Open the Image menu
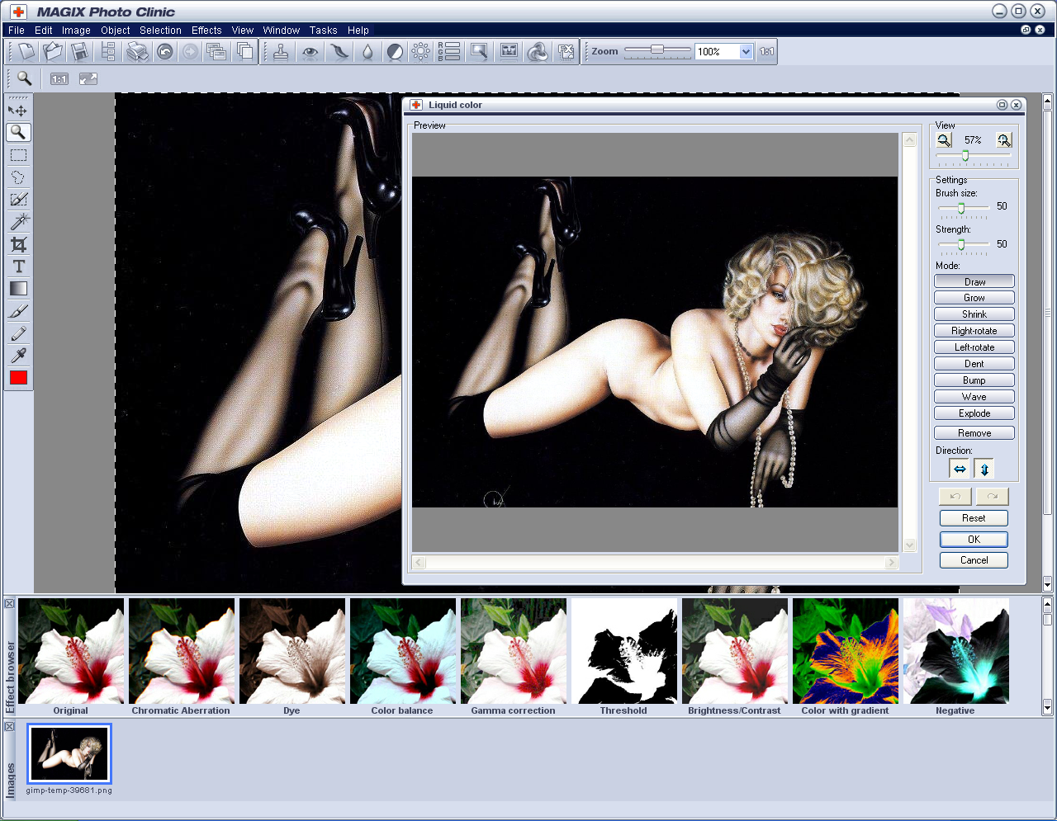 pos(76,30)
